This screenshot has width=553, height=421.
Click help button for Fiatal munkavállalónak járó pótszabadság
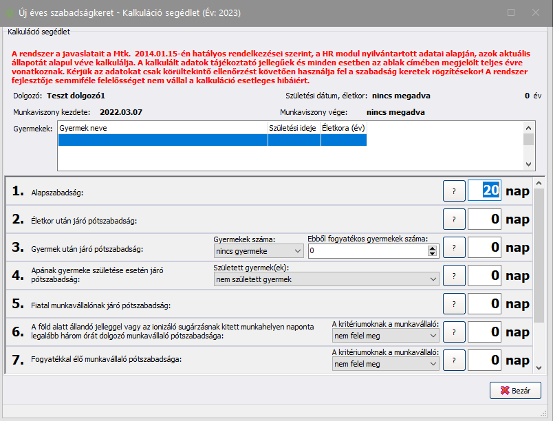tap(453, 303)
